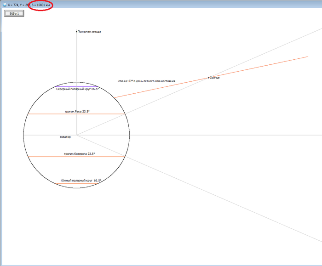Click the purple Arctic Circle line segment
Image resolution: width=322 pixels, height=266 pixels.
tap(73, 86)
